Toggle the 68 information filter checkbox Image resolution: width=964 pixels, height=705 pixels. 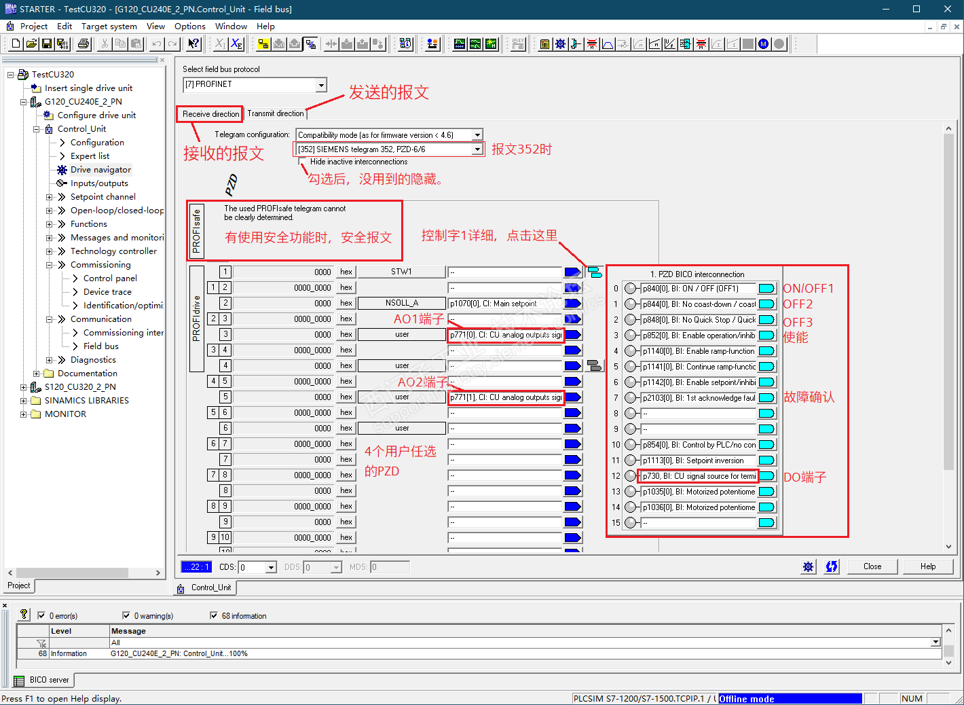(215, 615)
